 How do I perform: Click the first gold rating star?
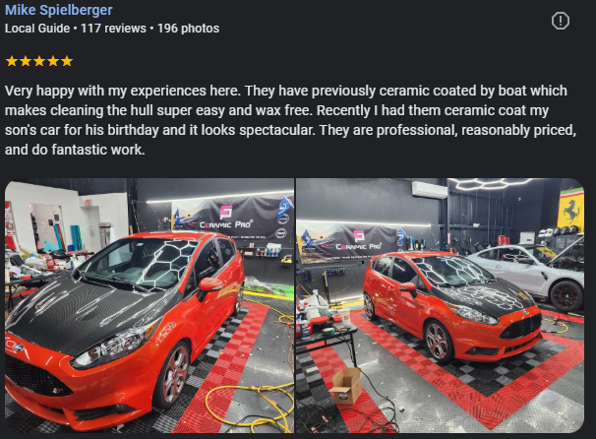coord(12,61)
